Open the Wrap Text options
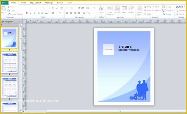The image size is (187, 114). 139,11
